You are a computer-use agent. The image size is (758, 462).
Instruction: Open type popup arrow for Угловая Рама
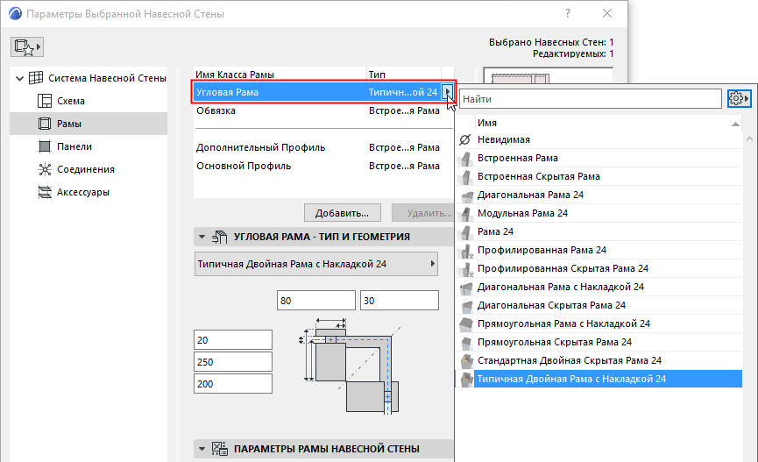[x=448, y=92]
